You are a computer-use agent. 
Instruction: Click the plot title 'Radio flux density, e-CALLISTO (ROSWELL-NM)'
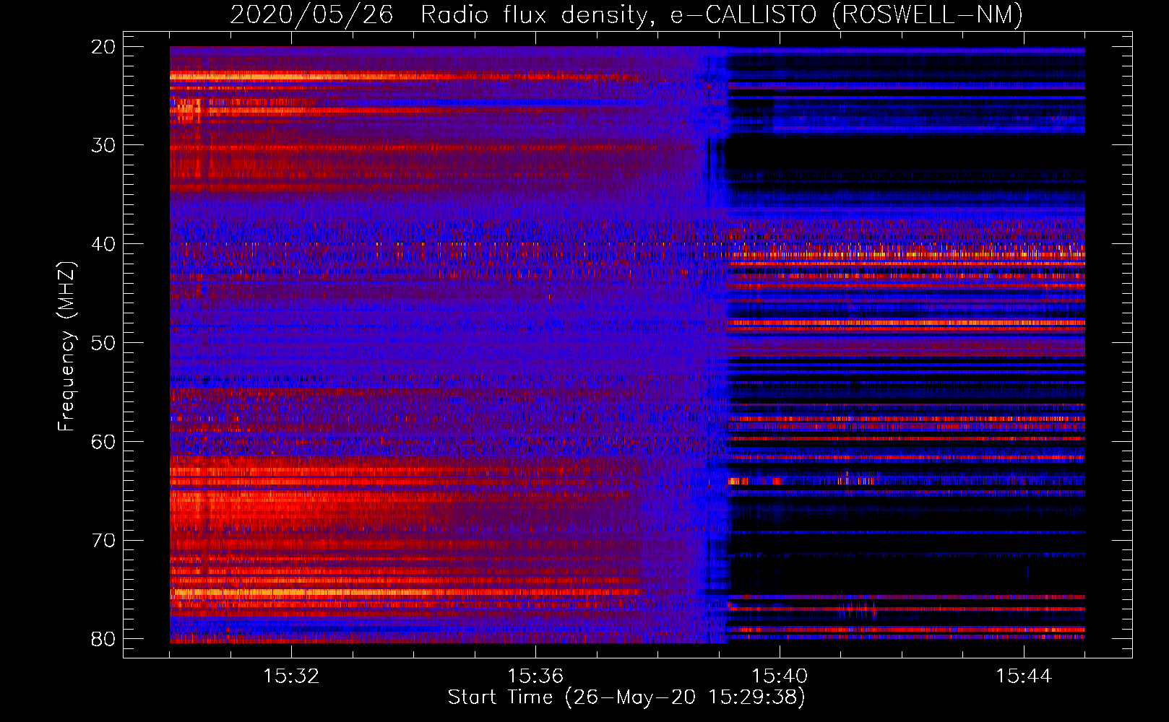722,14
